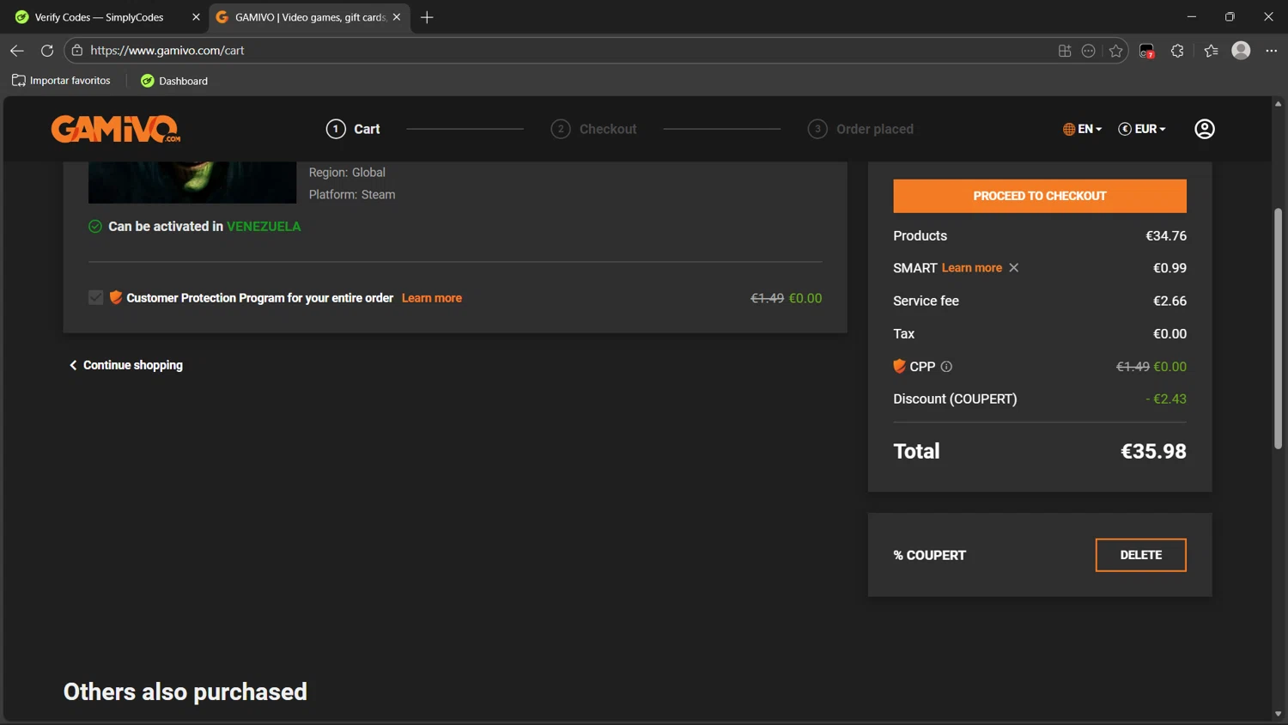Click the scrollbar down arrow
Screen dimensions: 1288x725
point(1278,714)
